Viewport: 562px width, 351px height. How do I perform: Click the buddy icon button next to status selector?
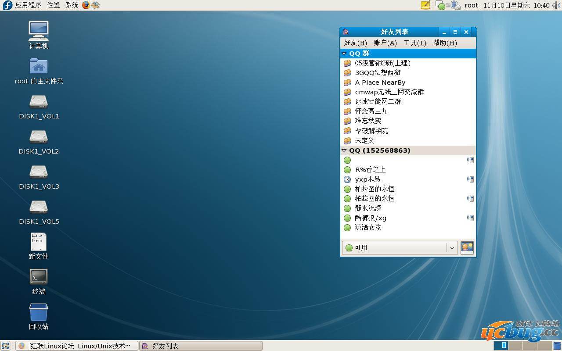click(467, 247)
